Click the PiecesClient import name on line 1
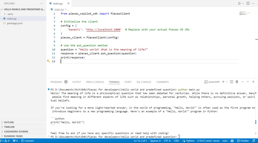 (120, 14)
